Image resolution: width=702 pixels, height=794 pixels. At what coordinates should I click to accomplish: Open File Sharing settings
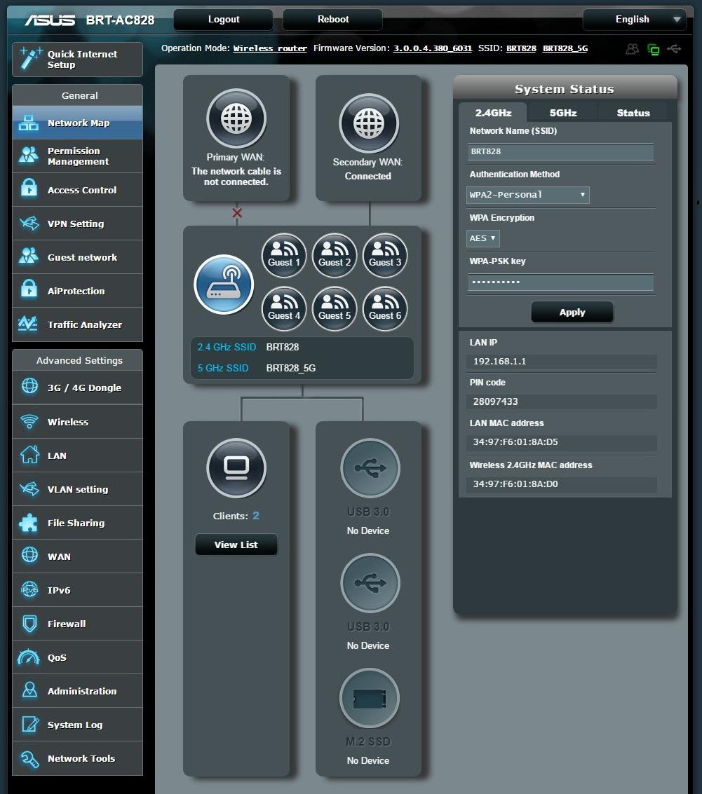click(x=78, y=523)
